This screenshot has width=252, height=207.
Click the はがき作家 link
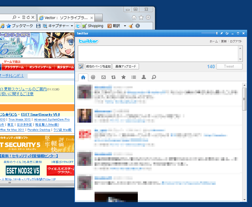tap(25, 125)
